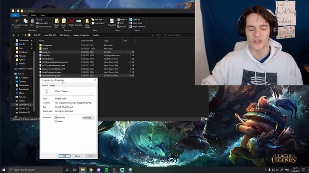This screenshot has height=173, width=309.
Task: Click Invert selection in ribbon
Action: click(x=137, y=26)
